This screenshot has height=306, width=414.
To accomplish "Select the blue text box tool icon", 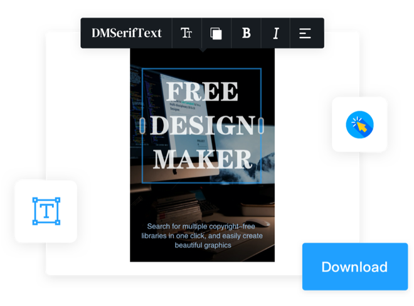I will [x=46, y=211].
